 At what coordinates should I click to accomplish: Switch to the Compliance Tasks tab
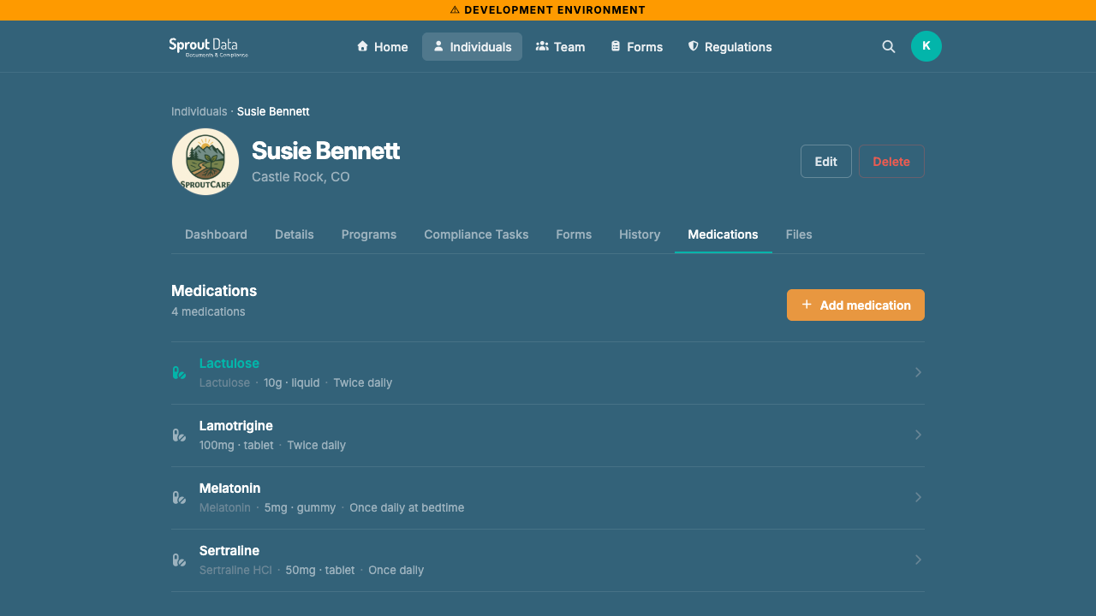[476, 234]
